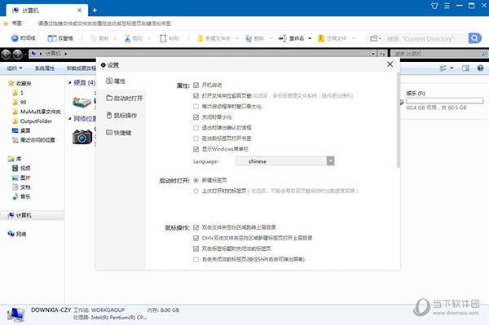Image resolution: width=489 pixels, height=325 pixels.
Task: Go back with the explorer back arrow
Action: pos(6,55)
